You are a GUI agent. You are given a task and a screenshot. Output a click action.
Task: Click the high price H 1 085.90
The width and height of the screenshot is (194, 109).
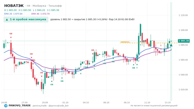click(25, 10)
